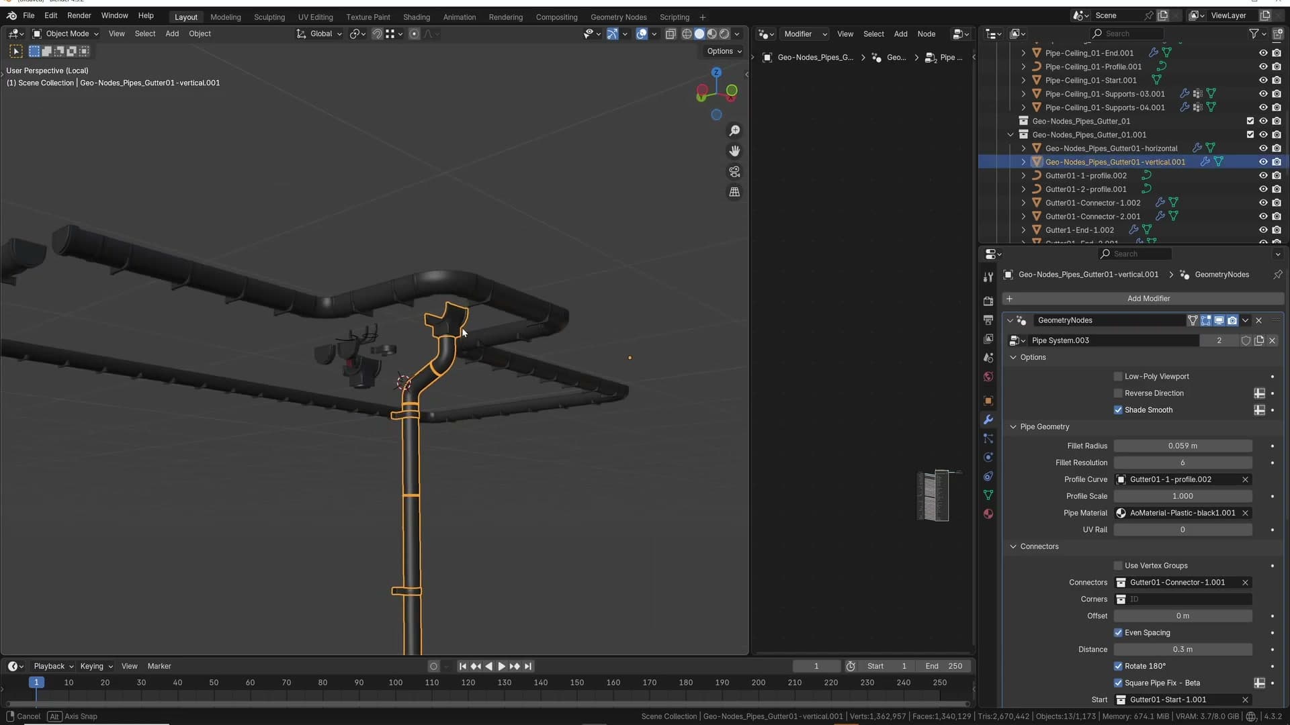Viewport: 1290px width, 725px height.
Task: Collapse the Connectors section
Action: (x=1013, y=546)
